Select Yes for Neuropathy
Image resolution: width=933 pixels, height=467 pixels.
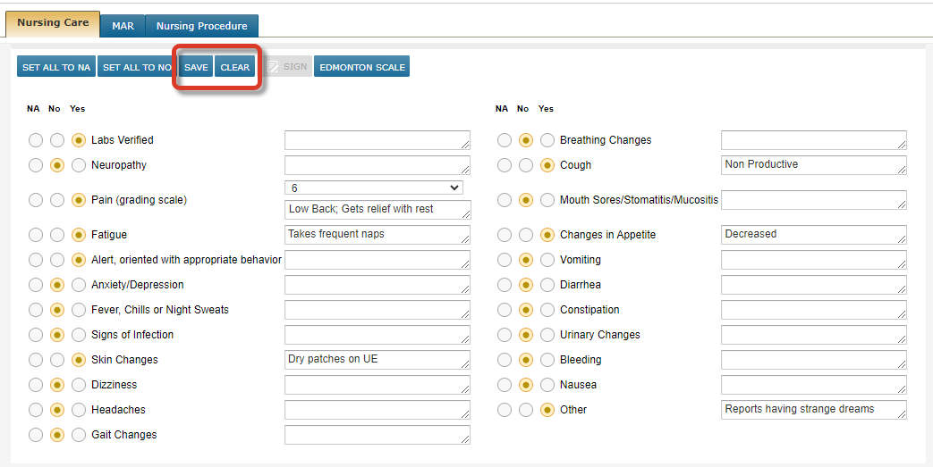[79, 165]
